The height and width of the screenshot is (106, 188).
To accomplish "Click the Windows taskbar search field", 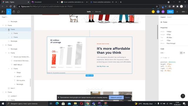I will point(27,103).
